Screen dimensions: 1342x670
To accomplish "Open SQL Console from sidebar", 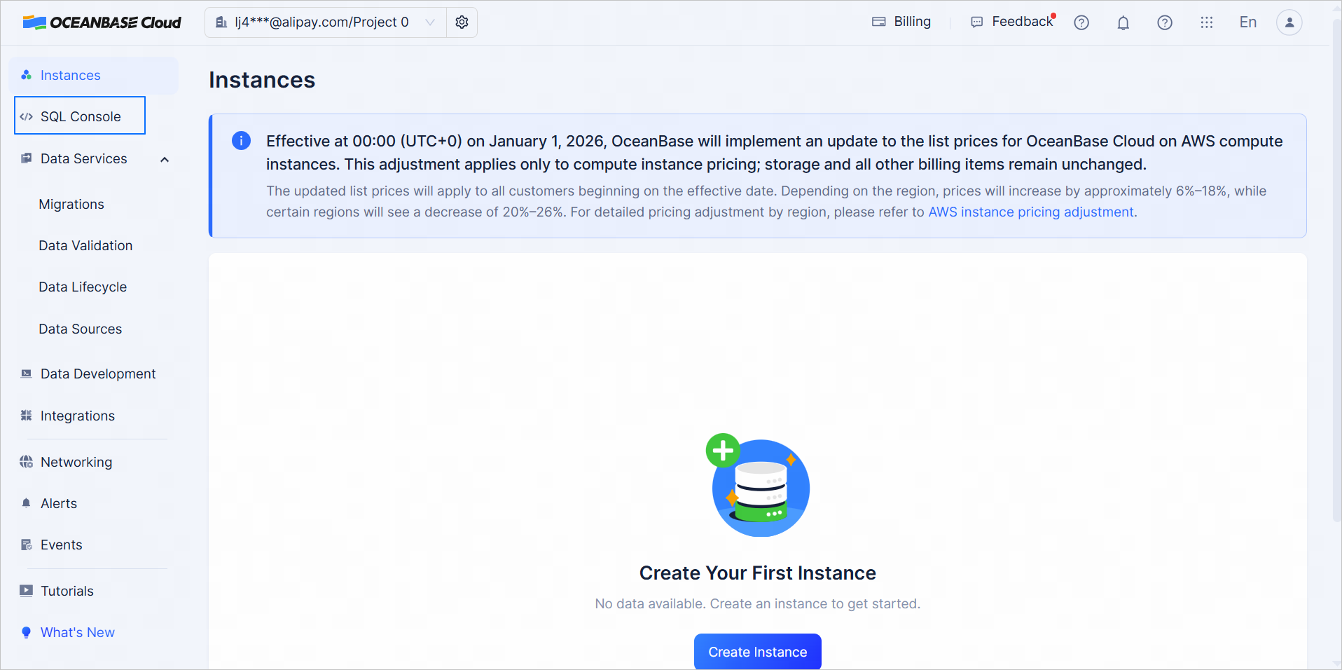I will (80, 116).
